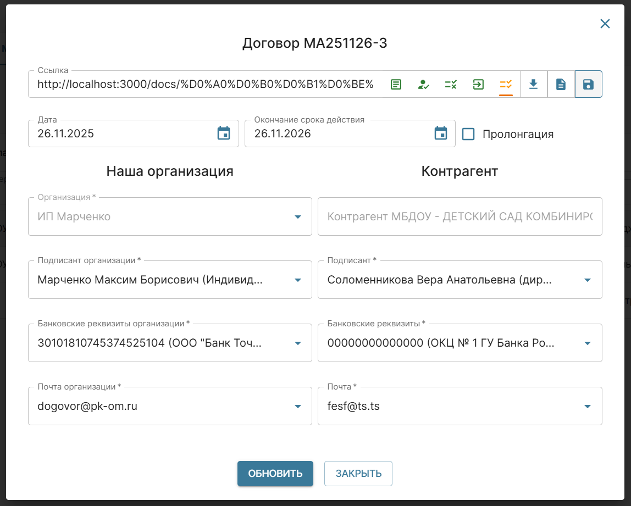Viewport: 631px width, 506px height.
Task: Expand the Подписант организации dropdown
Action: (298, 280)
